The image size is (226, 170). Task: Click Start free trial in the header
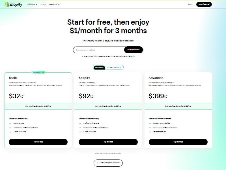click(204, 4)
